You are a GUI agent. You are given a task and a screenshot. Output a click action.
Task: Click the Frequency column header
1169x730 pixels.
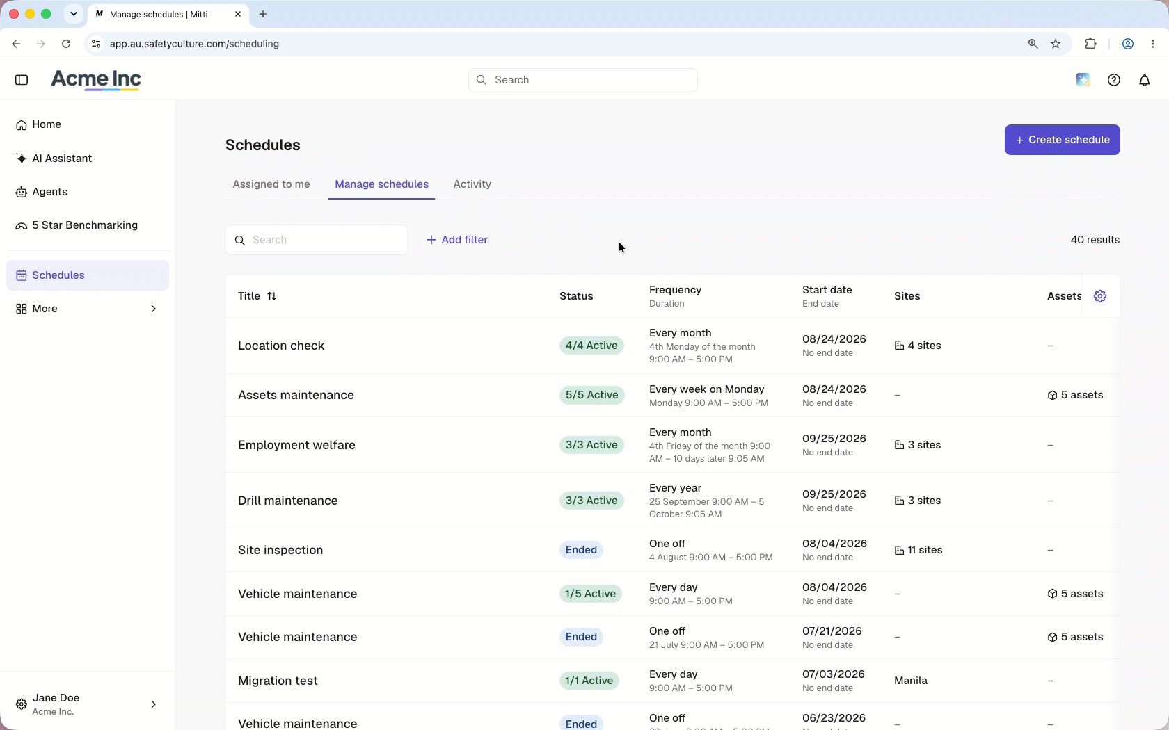click(675, 290)
